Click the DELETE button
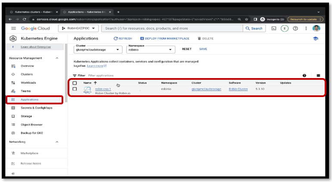 tap(205, 39)
